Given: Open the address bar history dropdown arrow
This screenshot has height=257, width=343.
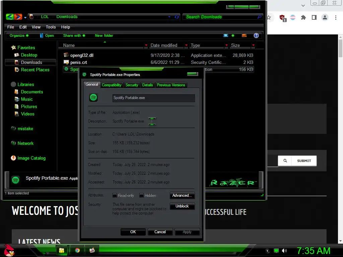Looking at the screenshot, I should (x=169, y=17).
